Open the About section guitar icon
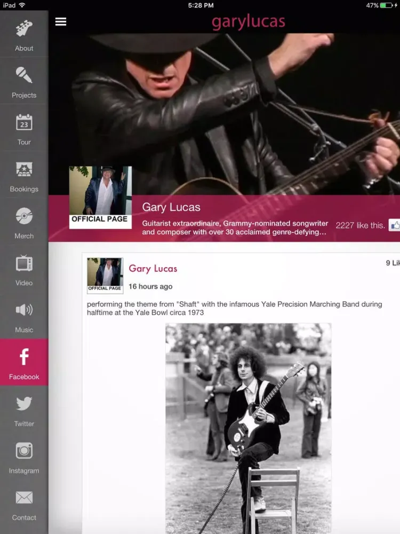400x534 pixels. pos(24,28)
